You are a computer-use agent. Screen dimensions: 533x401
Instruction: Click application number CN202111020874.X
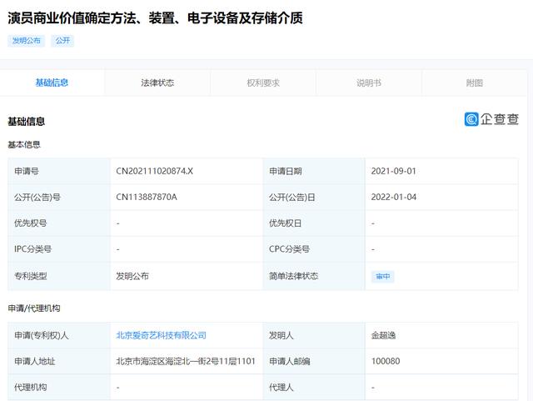pos(155,171)
